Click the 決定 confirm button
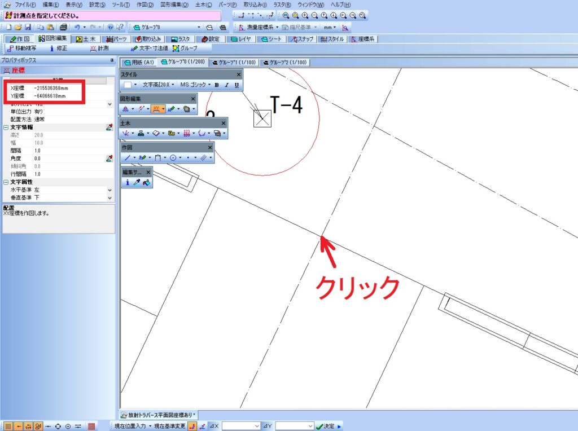 tap(327, 426)
